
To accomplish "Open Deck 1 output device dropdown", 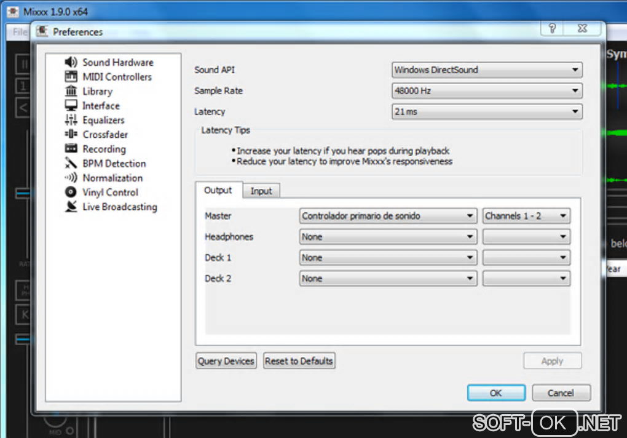I will (388, 258).
